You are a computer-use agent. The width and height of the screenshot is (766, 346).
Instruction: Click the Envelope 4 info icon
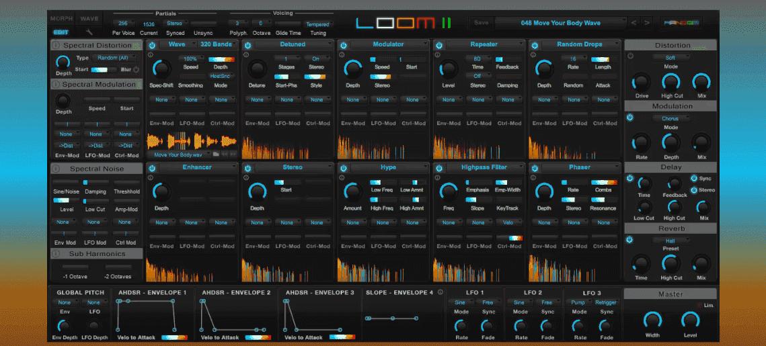coord(441,292)
